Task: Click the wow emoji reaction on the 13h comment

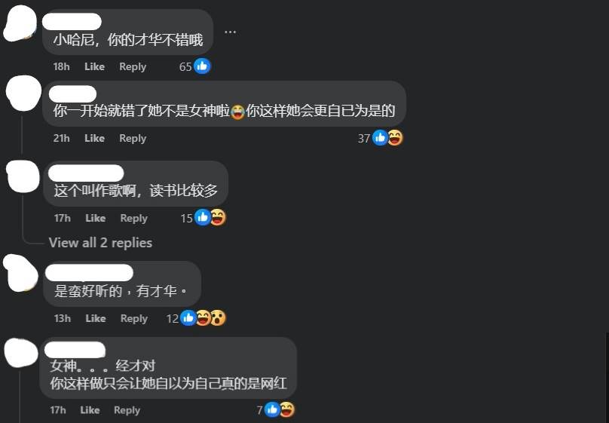Action: point(218,318)
